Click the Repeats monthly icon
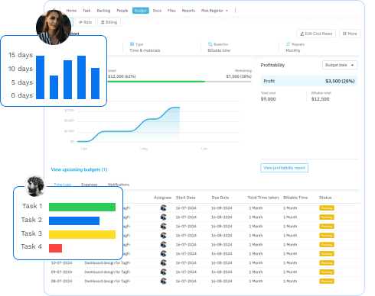Screen dimensions: 375x296 pos(288,44)
